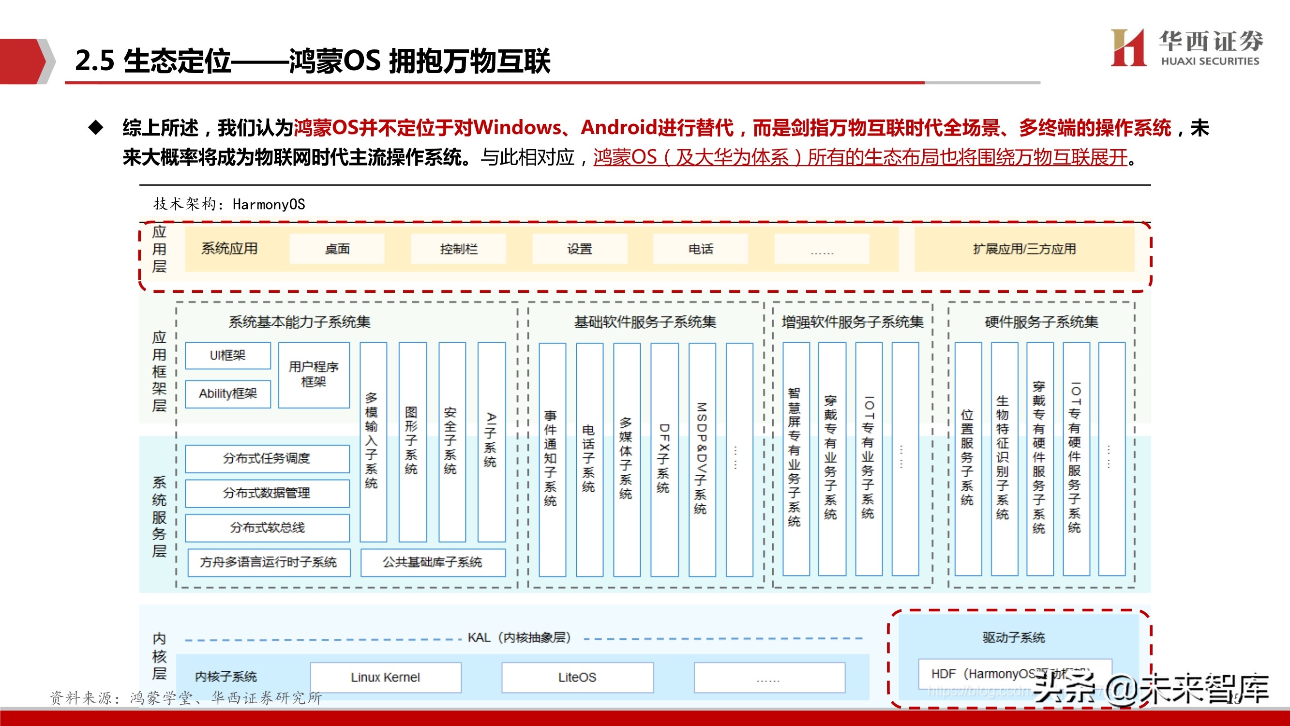1290x726 pixels.
Task: Click the 电话 application box
Action: 700,249
